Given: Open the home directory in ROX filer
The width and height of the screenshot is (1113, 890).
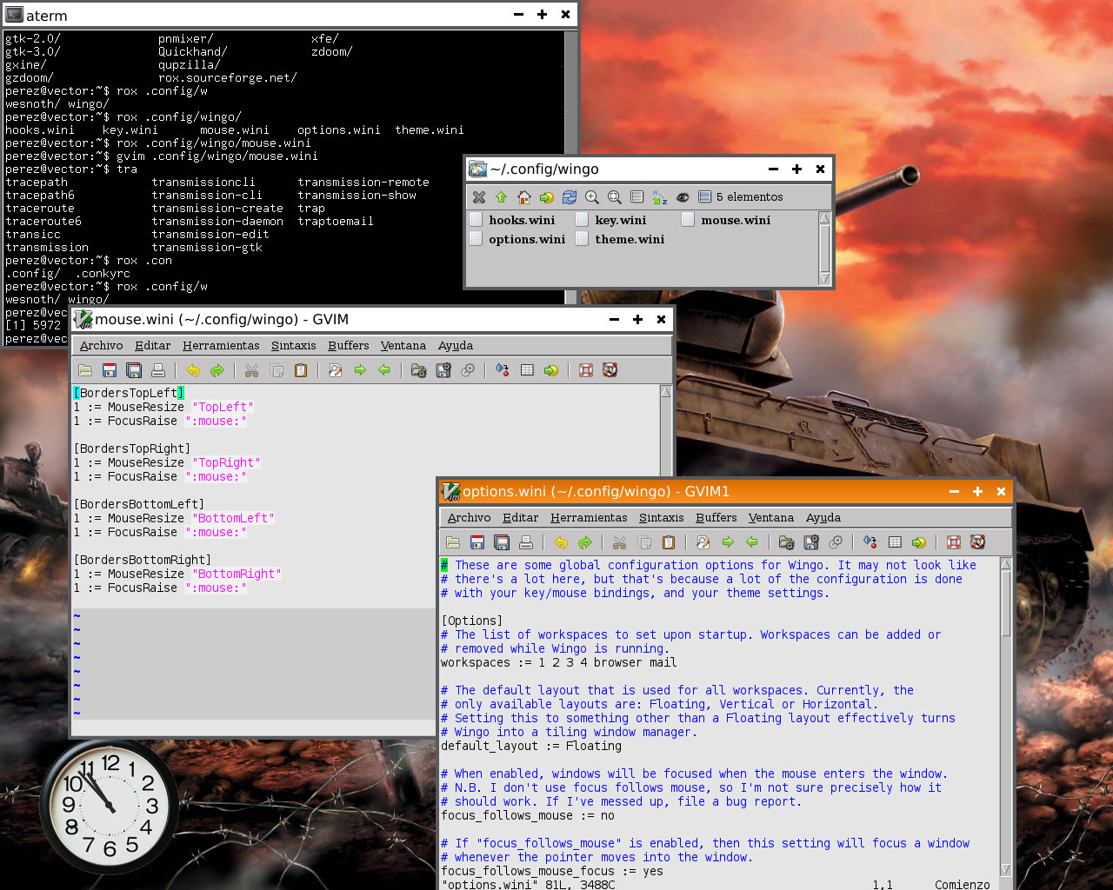Looking at the screenshot, I should tap(524, 197).
